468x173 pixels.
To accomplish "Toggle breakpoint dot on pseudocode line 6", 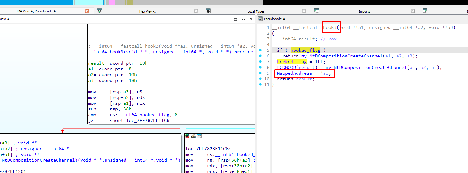I will coord(260,56).
